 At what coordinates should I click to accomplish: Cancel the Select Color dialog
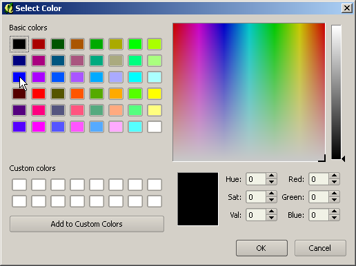[320, 248]
